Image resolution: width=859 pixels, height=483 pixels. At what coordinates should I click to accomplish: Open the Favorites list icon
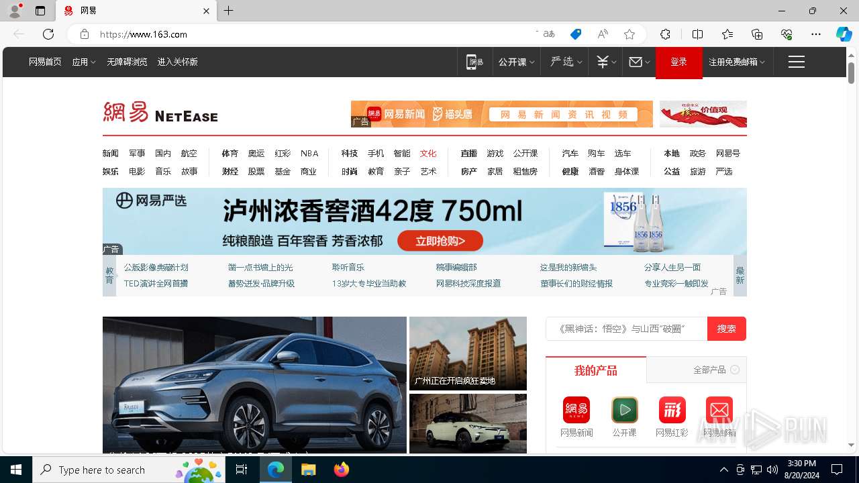coord(727,34)
